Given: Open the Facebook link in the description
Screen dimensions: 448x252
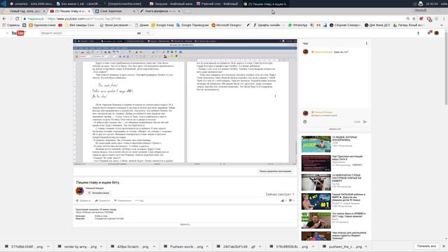Looking at the screenshot, I should [x=94, y=212].
